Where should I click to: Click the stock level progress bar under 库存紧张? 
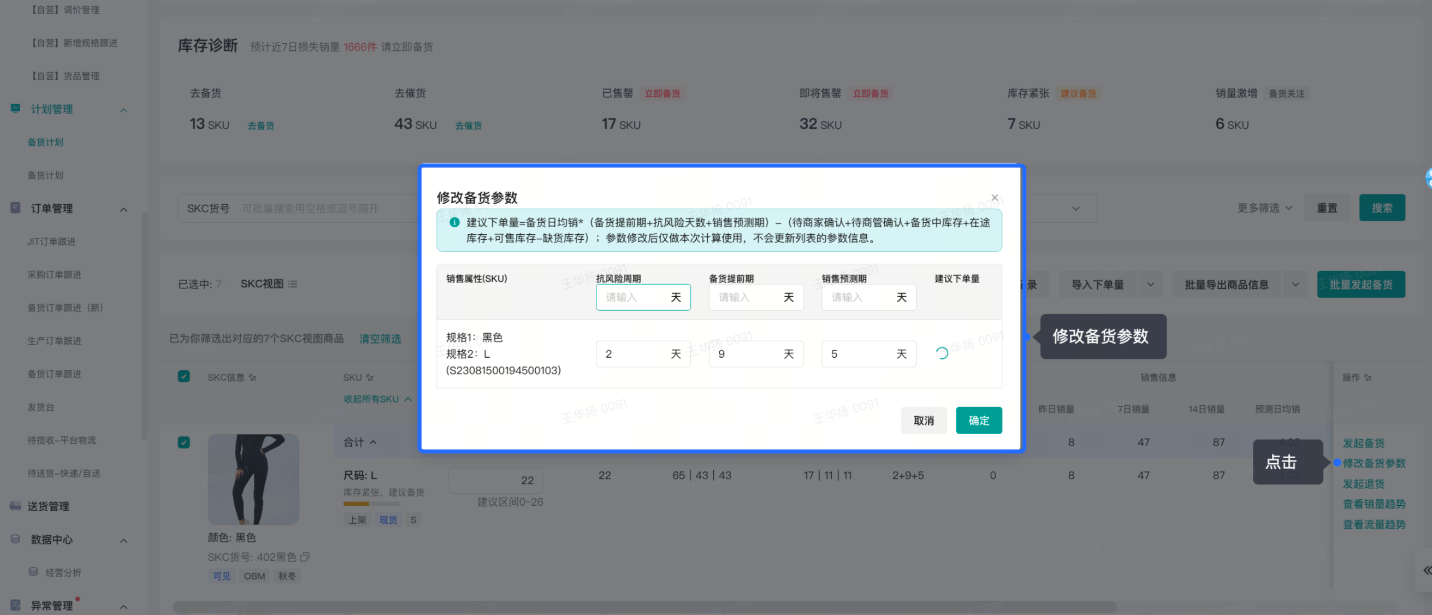pos(371,504)
